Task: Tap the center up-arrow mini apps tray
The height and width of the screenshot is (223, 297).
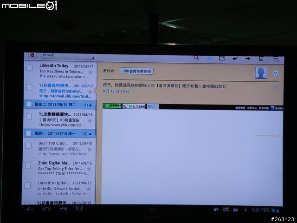Action: click(x=153, y=210)
